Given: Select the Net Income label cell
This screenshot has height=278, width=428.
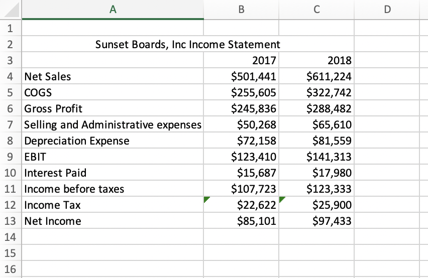Looking at the screenshot, I should point(113,221).
